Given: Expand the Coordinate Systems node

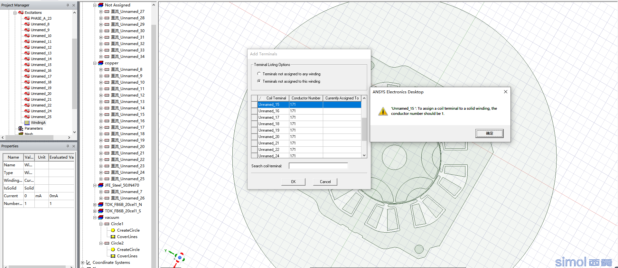Looking at the screenshot, I should [x=82, y=263].
